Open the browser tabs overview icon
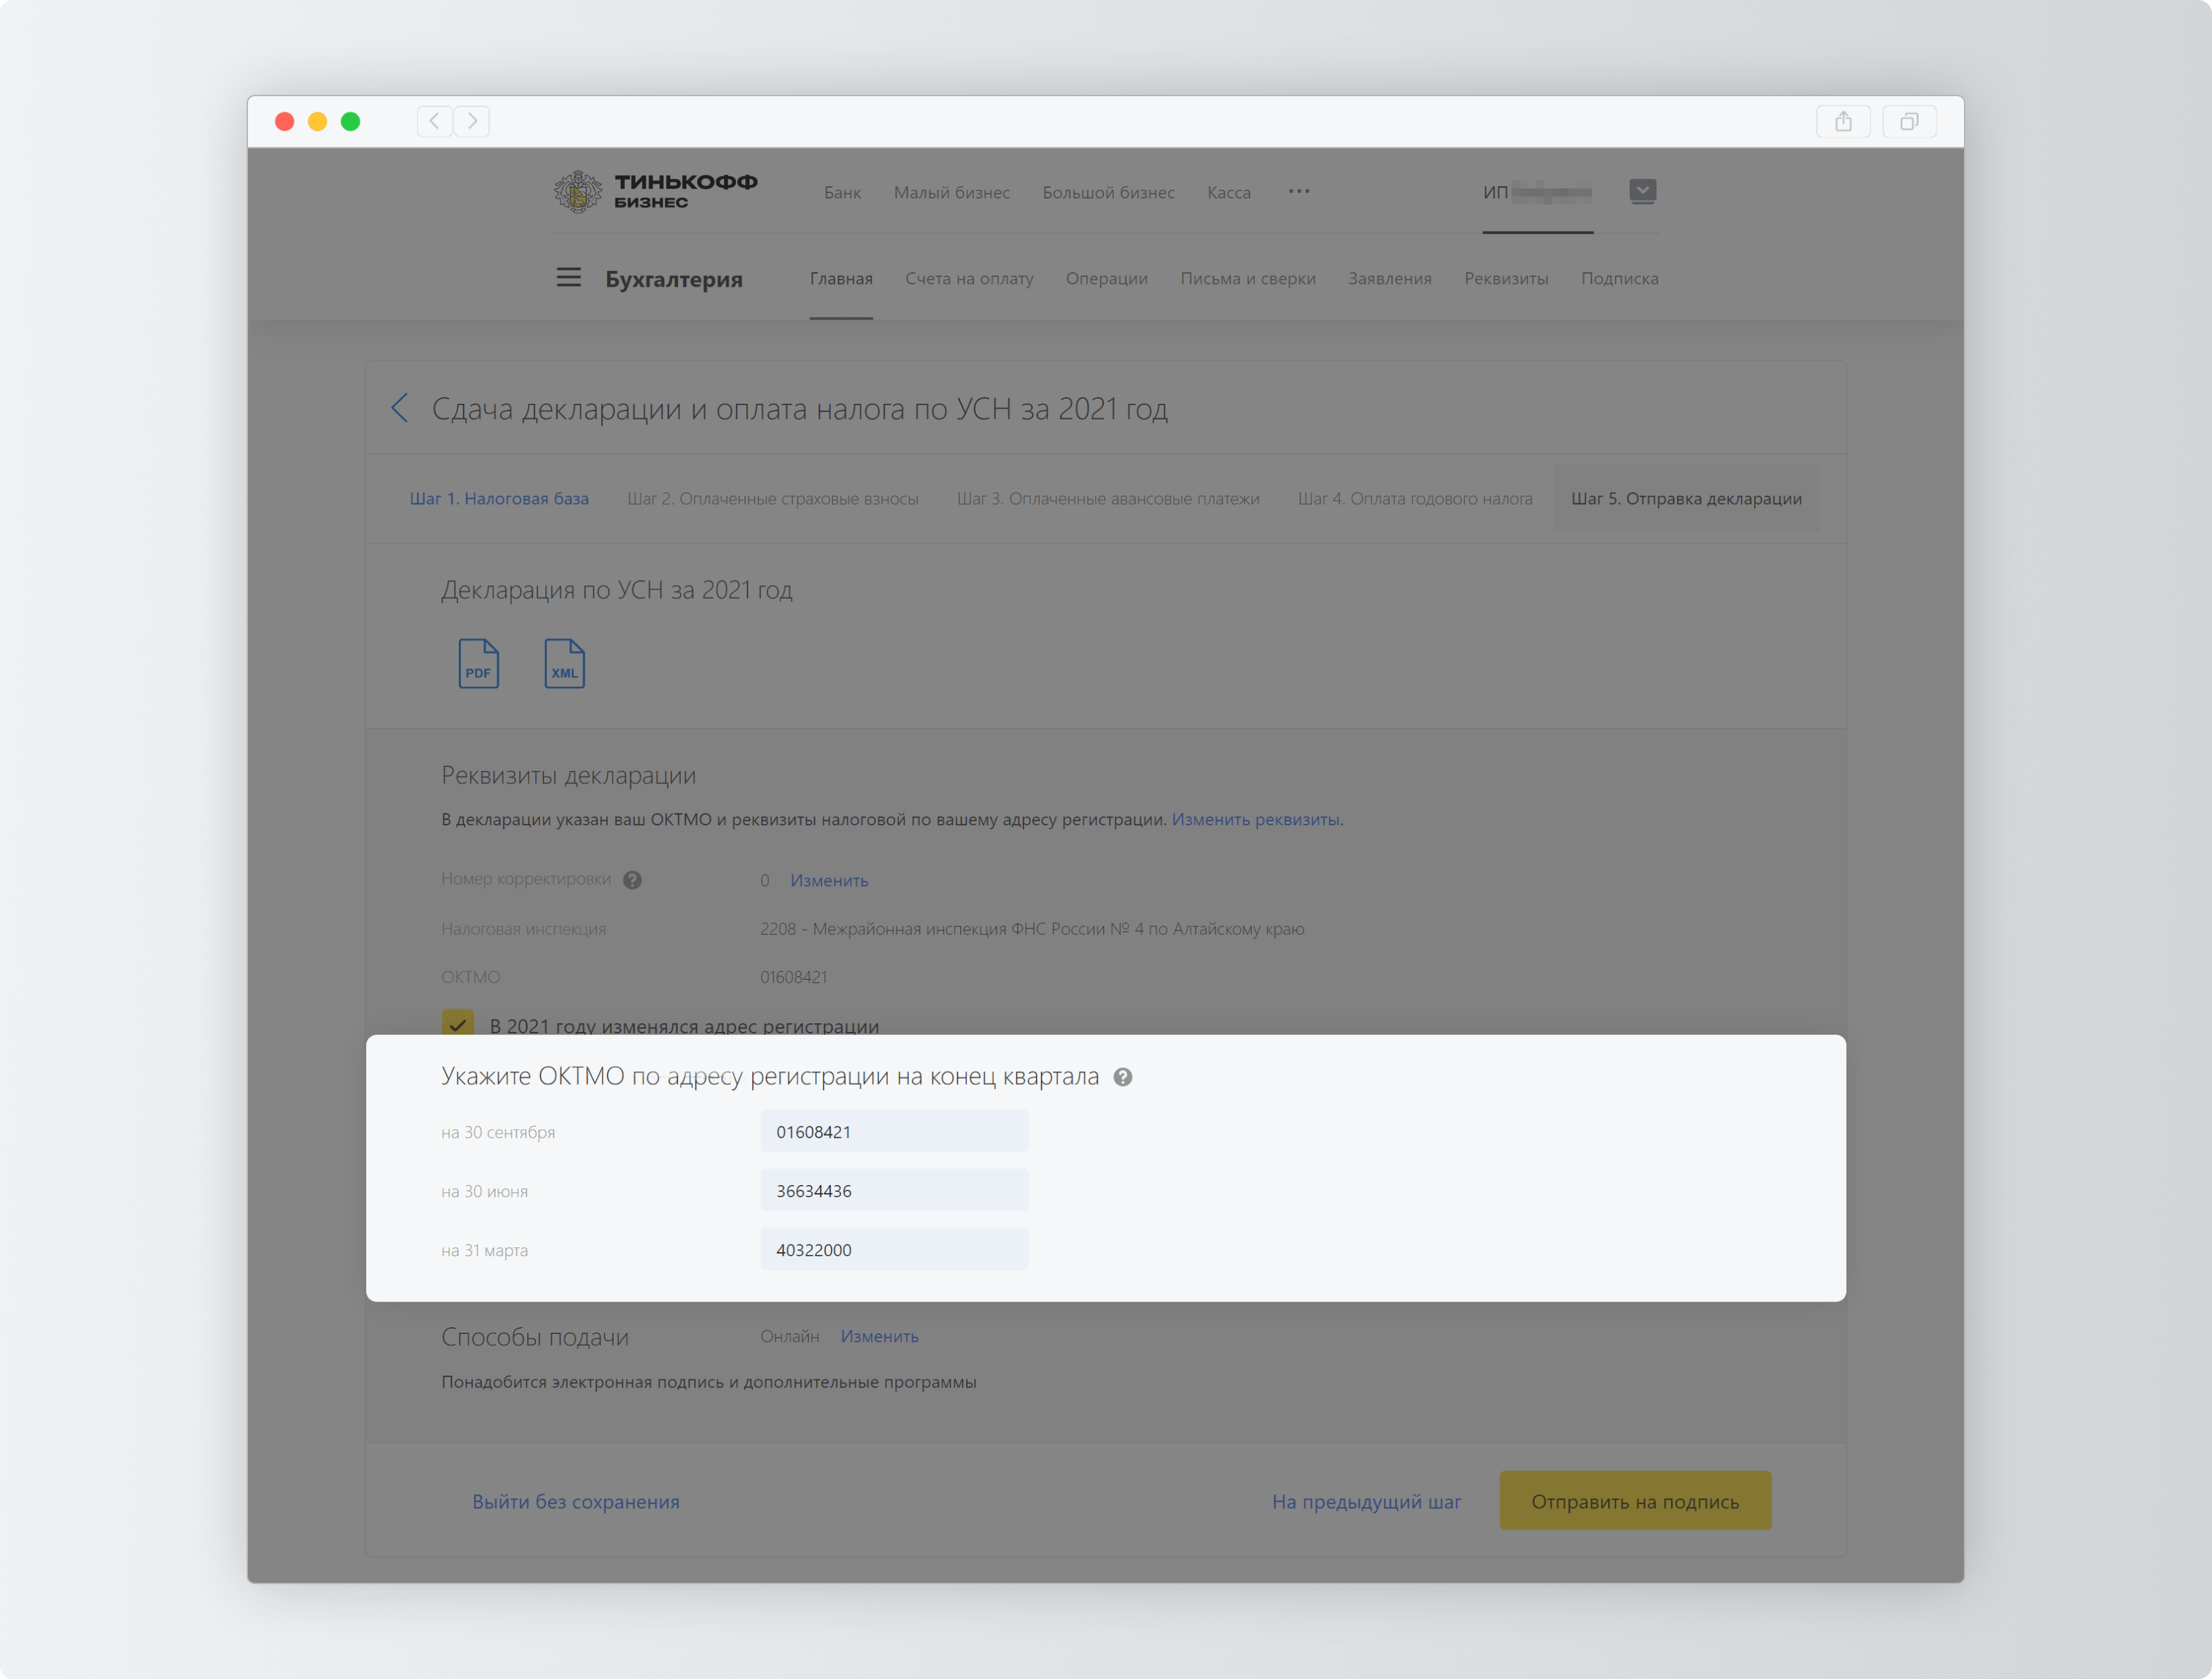This screenshot has width=2212, height=1679. coord(1909,121)
